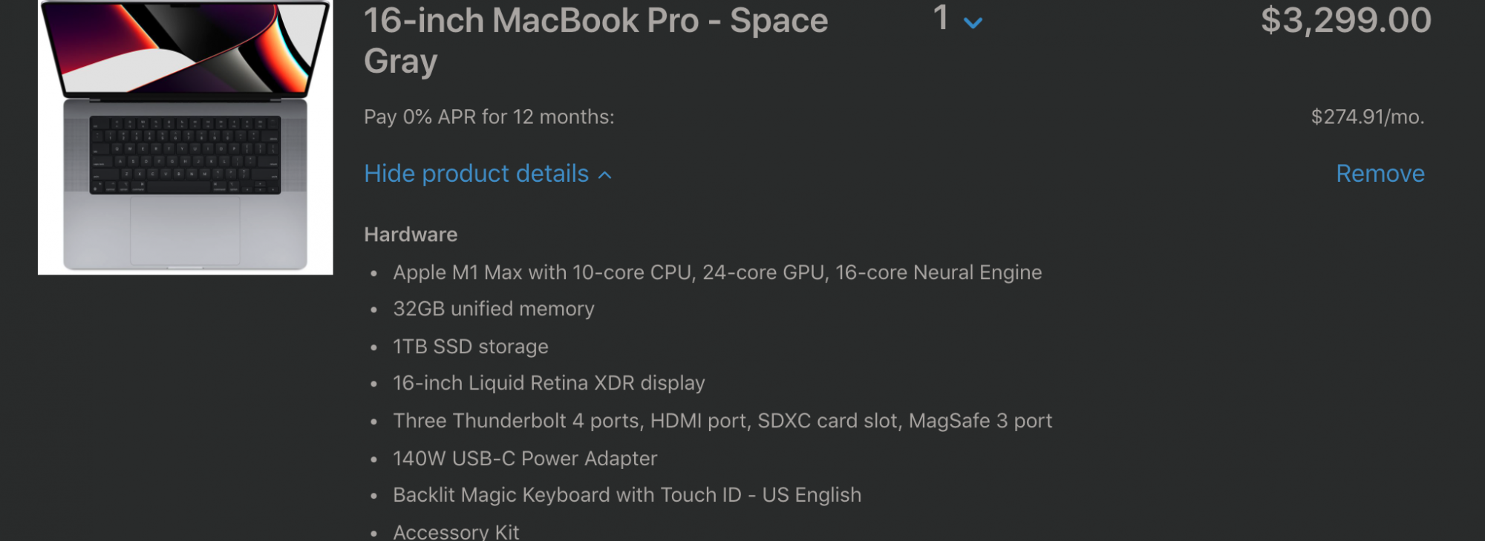This screenshot has height=541, width=1485.
Task: Click the Hardware section heading
Action: (411, 235)
